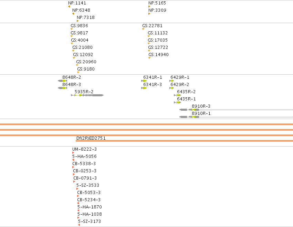
Task: Click the 6435R-1 gene glyph
Action: 178,102
